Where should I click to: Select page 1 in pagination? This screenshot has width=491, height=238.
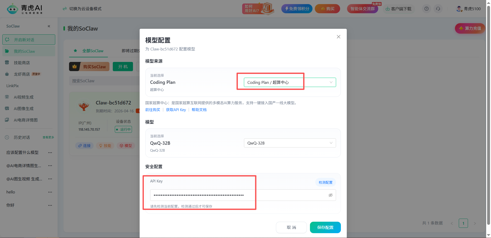coord(463,223)
